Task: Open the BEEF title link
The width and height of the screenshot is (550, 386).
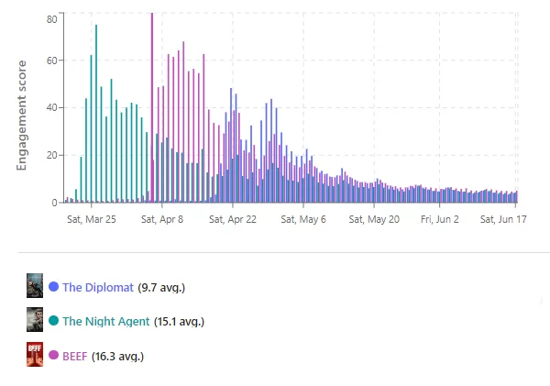Action: [x=75, y=356]
